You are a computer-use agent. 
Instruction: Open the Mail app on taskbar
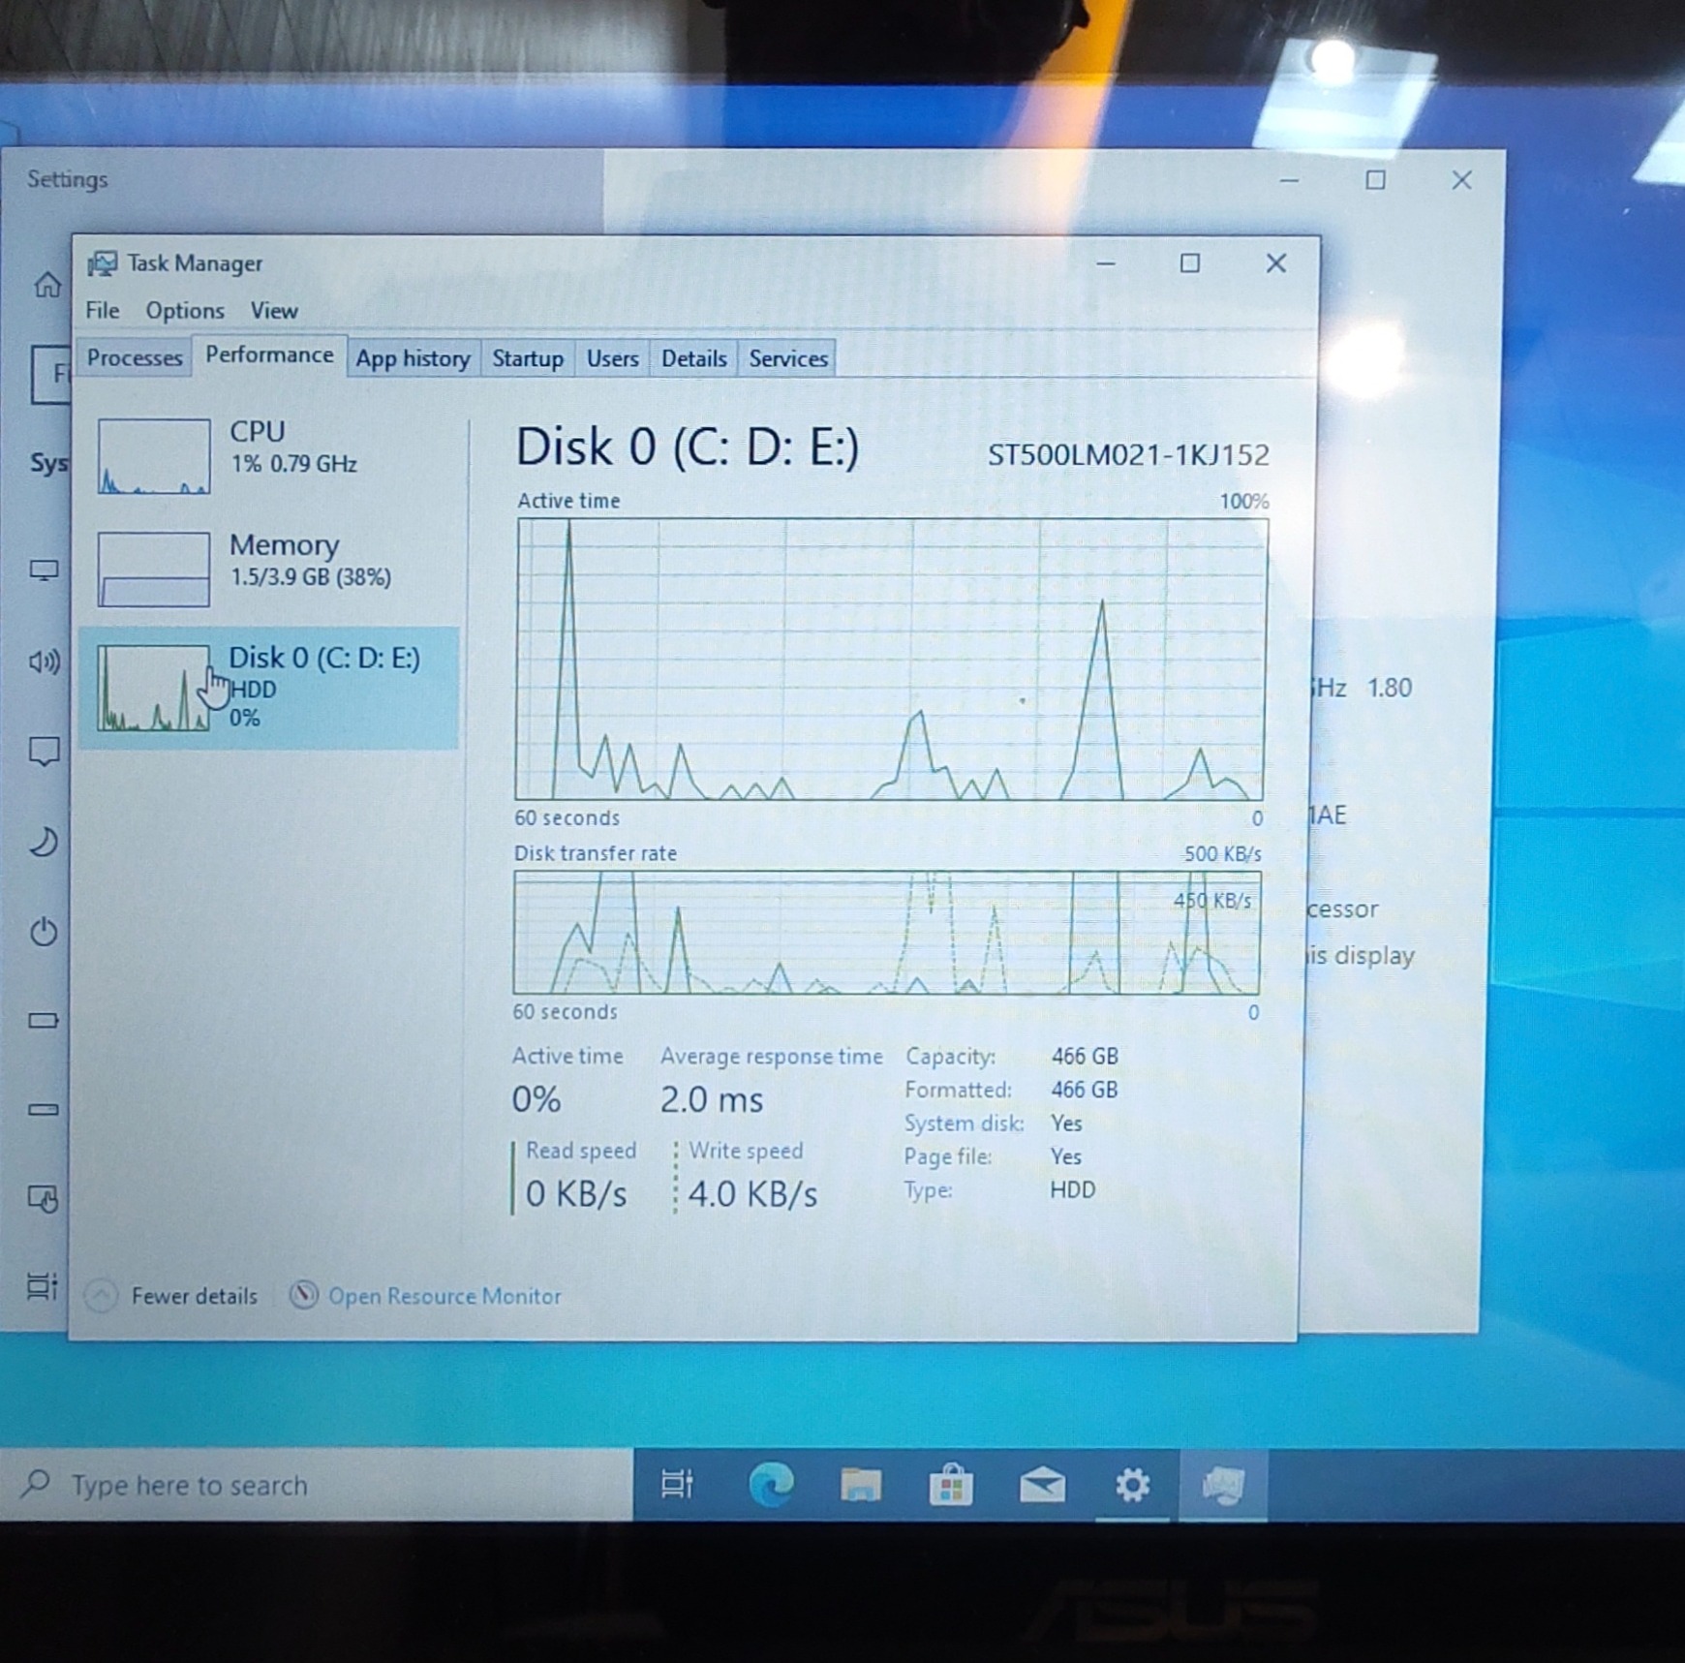[1042, 1485]
